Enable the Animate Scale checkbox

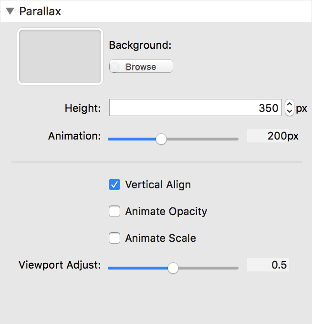pyautogui.click(x=114, y=238)
